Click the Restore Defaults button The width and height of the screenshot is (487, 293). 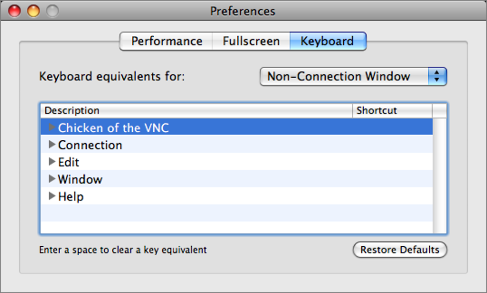[400, 250]
